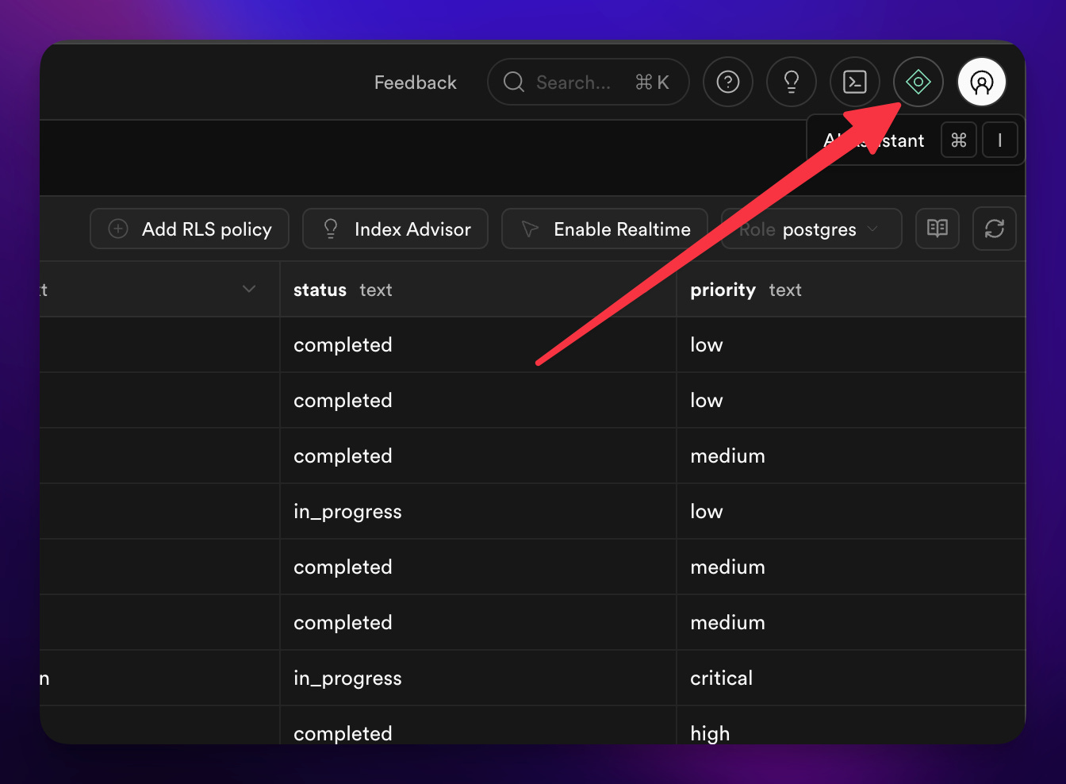This screenshot has width=1066, height=784.
Task: Open the AI Assistant diamond icon
Action: coord(918,82)
